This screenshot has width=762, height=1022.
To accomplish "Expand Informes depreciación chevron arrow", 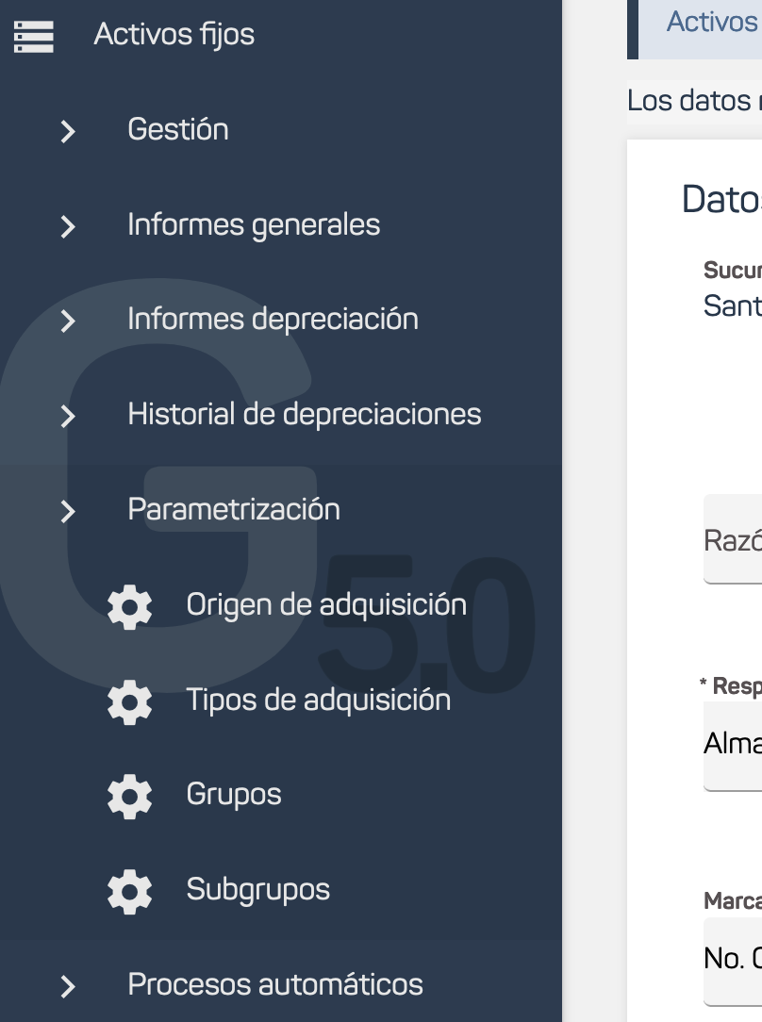I will click(x=68, y=321).
